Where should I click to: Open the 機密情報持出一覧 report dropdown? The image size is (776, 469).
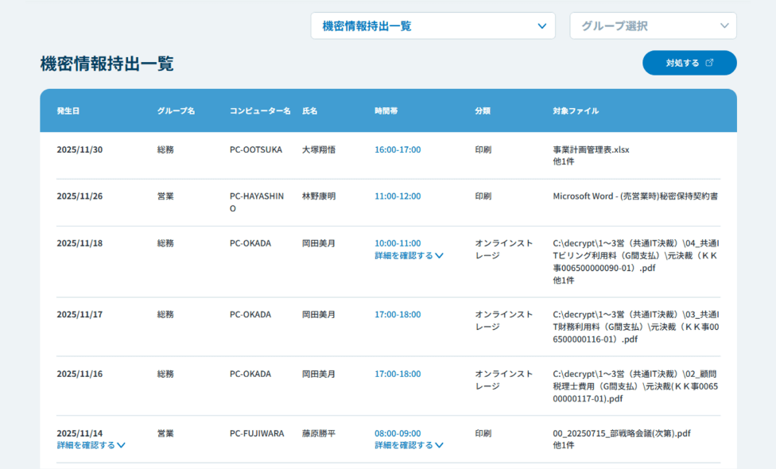[x=433, y=25]
